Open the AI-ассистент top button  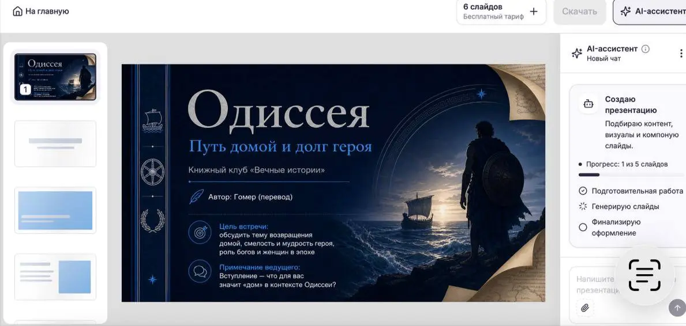[x=651, y=12]
